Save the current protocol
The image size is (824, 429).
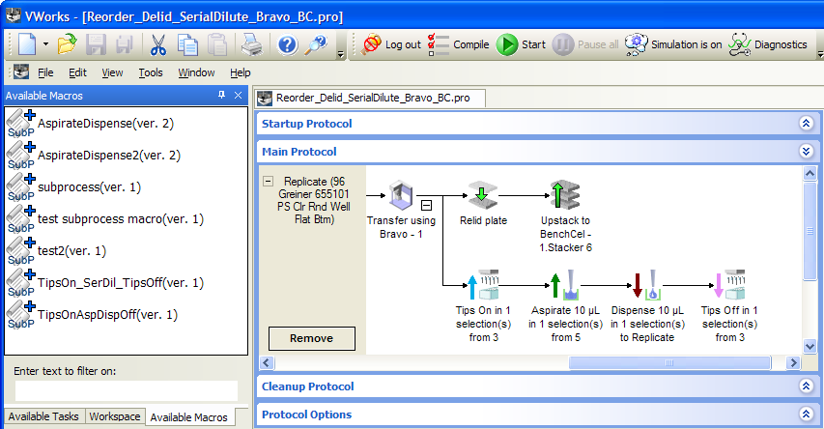pyautogui.click(x=96, y=44)
